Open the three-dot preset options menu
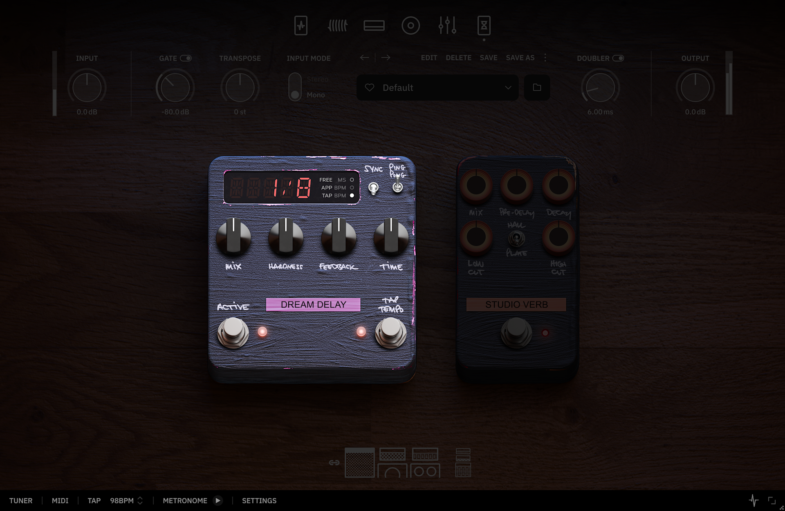 545,58
